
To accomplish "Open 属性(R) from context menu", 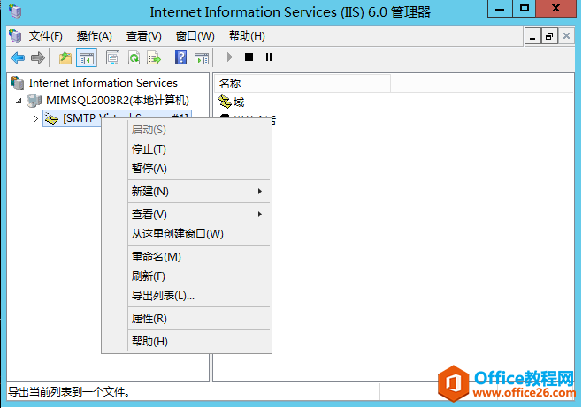I will coord(199,319).
